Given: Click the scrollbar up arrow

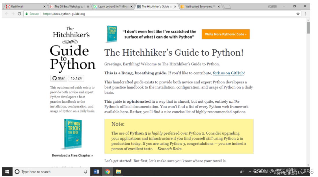Looking at the screenshot, I should 308,20.
